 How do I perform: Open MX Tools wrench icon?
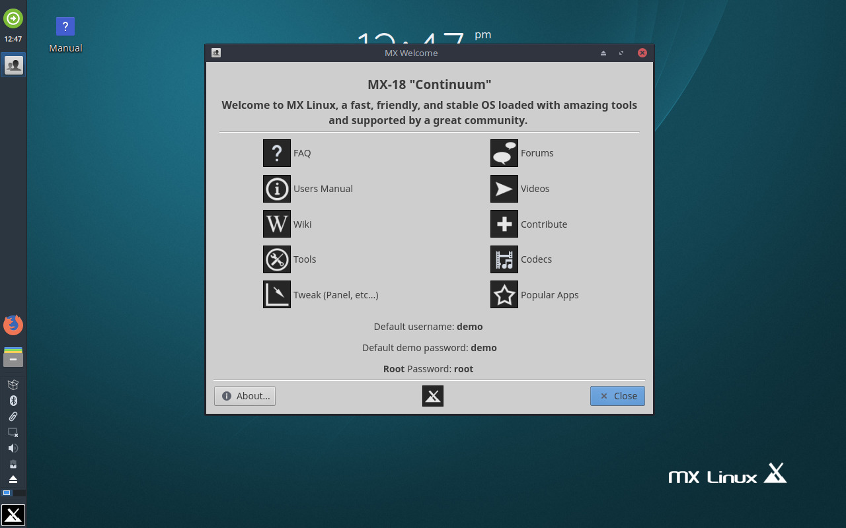(277, 259)
